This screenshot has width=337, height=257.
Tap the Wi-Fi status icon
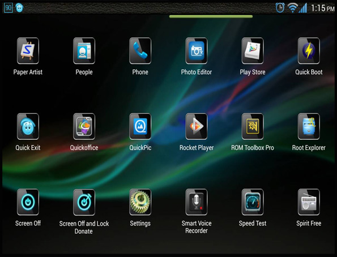coord(292,8)
